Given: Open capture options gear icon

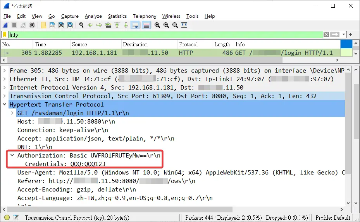Looking at the screenshot, I should [x=32, y=25].
